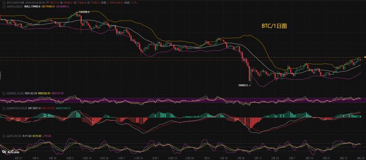366x160 pixels.
Task: Click the 3月 31 date axis label
Action: [x=327, y=158]
